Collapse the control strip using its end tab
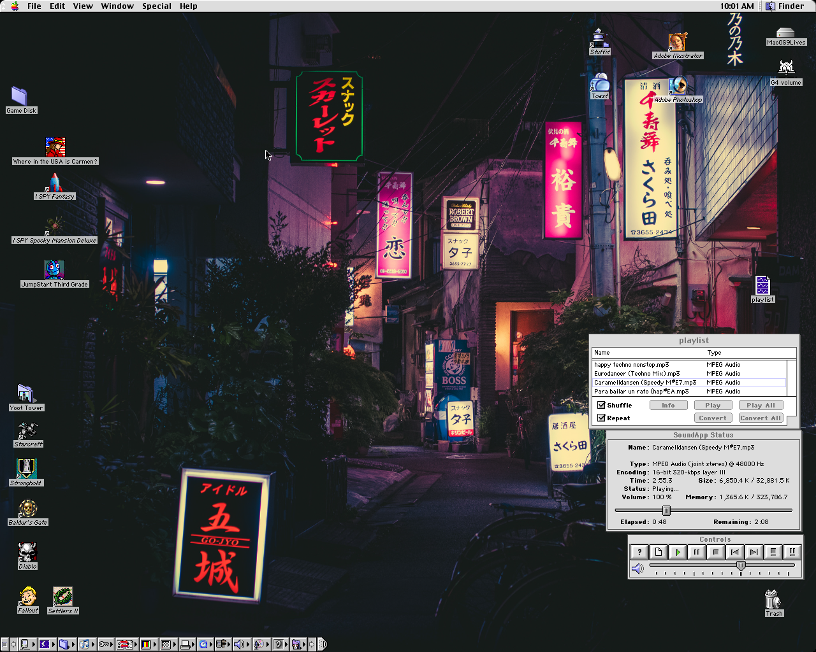Viewport: 816px width, 652px height. [x=322, y=644]
